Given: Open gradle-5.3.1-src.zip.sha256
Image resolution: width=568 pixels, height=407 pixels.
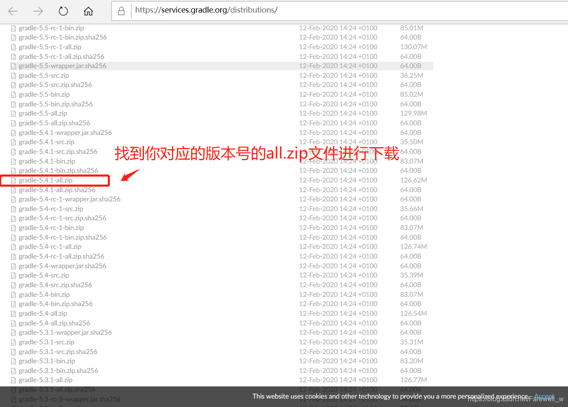Looking at the screenshot, I should click(x=58, y=352).
